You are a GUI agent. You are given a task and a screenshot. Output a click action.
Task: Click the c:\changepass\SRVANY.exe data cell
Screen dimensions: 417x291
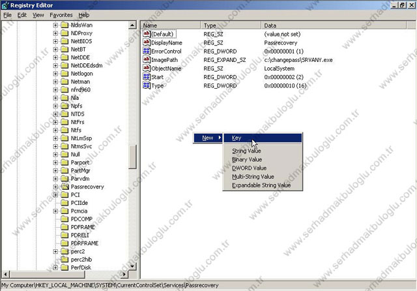[298, 60]
